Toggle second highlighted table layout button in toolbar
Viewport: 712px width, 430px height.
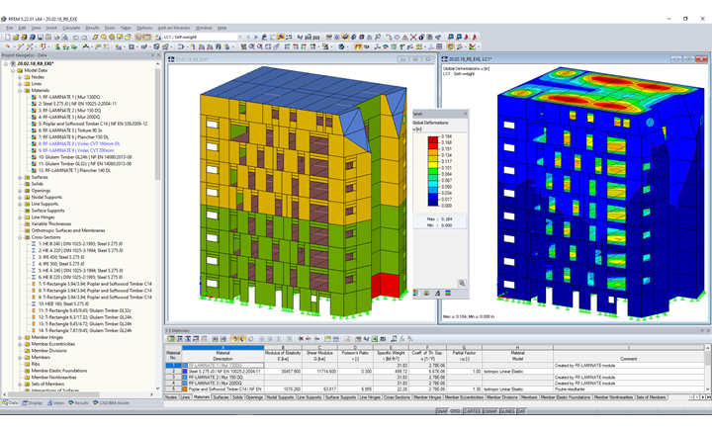click(147, 37)
